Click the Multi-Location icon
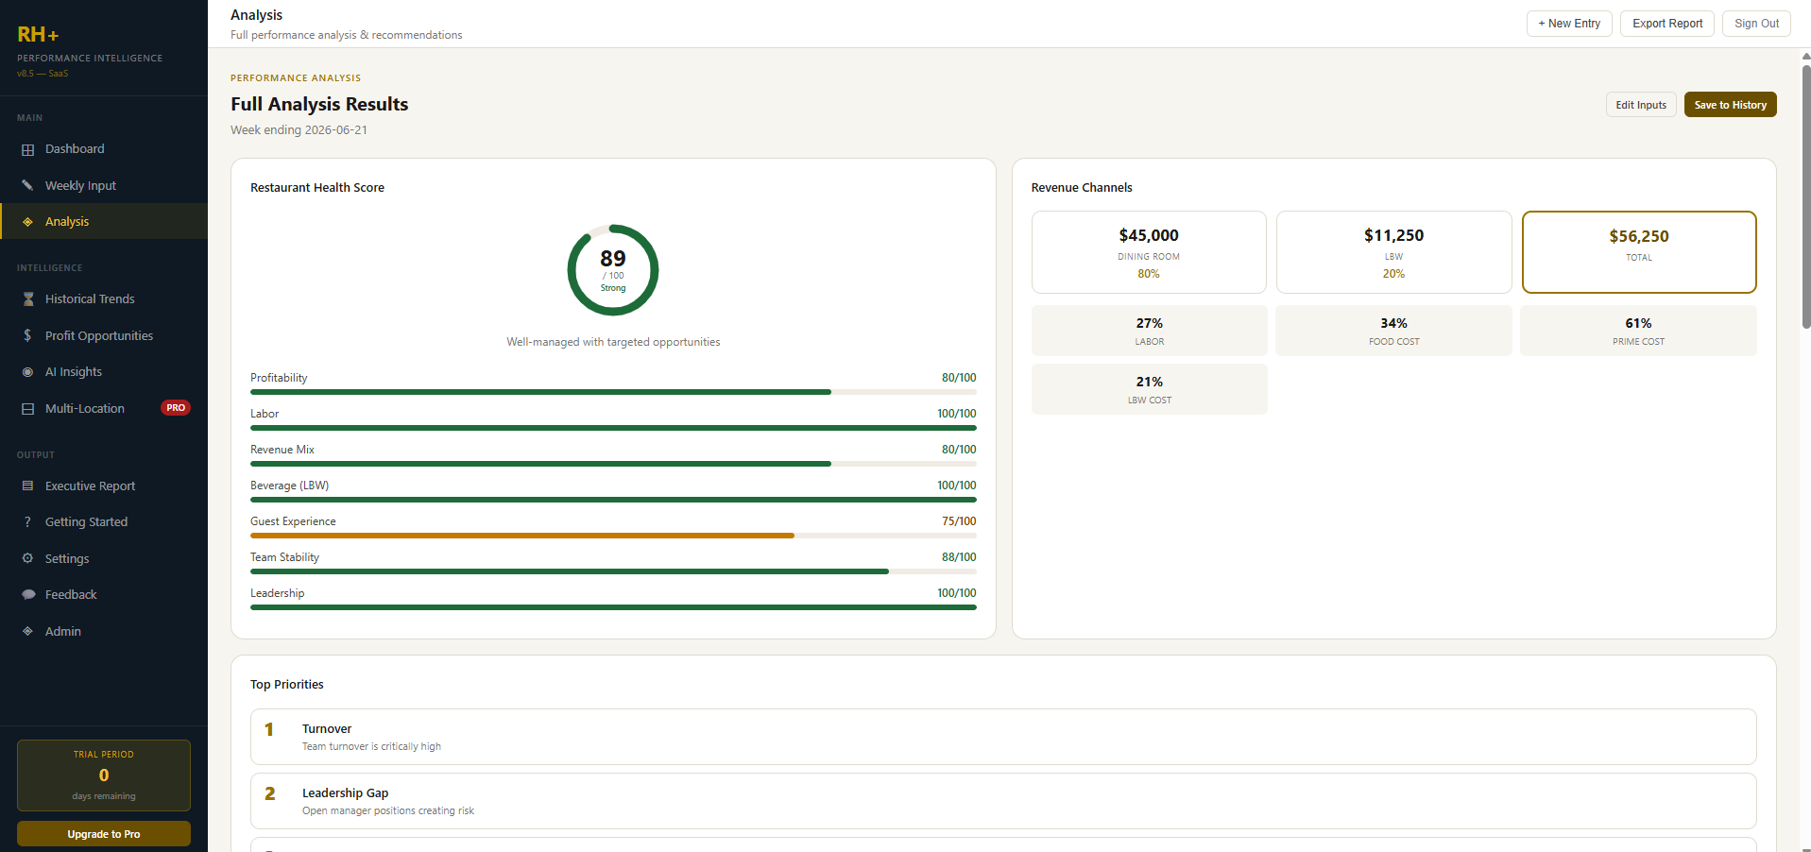The height and width of the screenshot is (852, 1811). tap(27, 409)
